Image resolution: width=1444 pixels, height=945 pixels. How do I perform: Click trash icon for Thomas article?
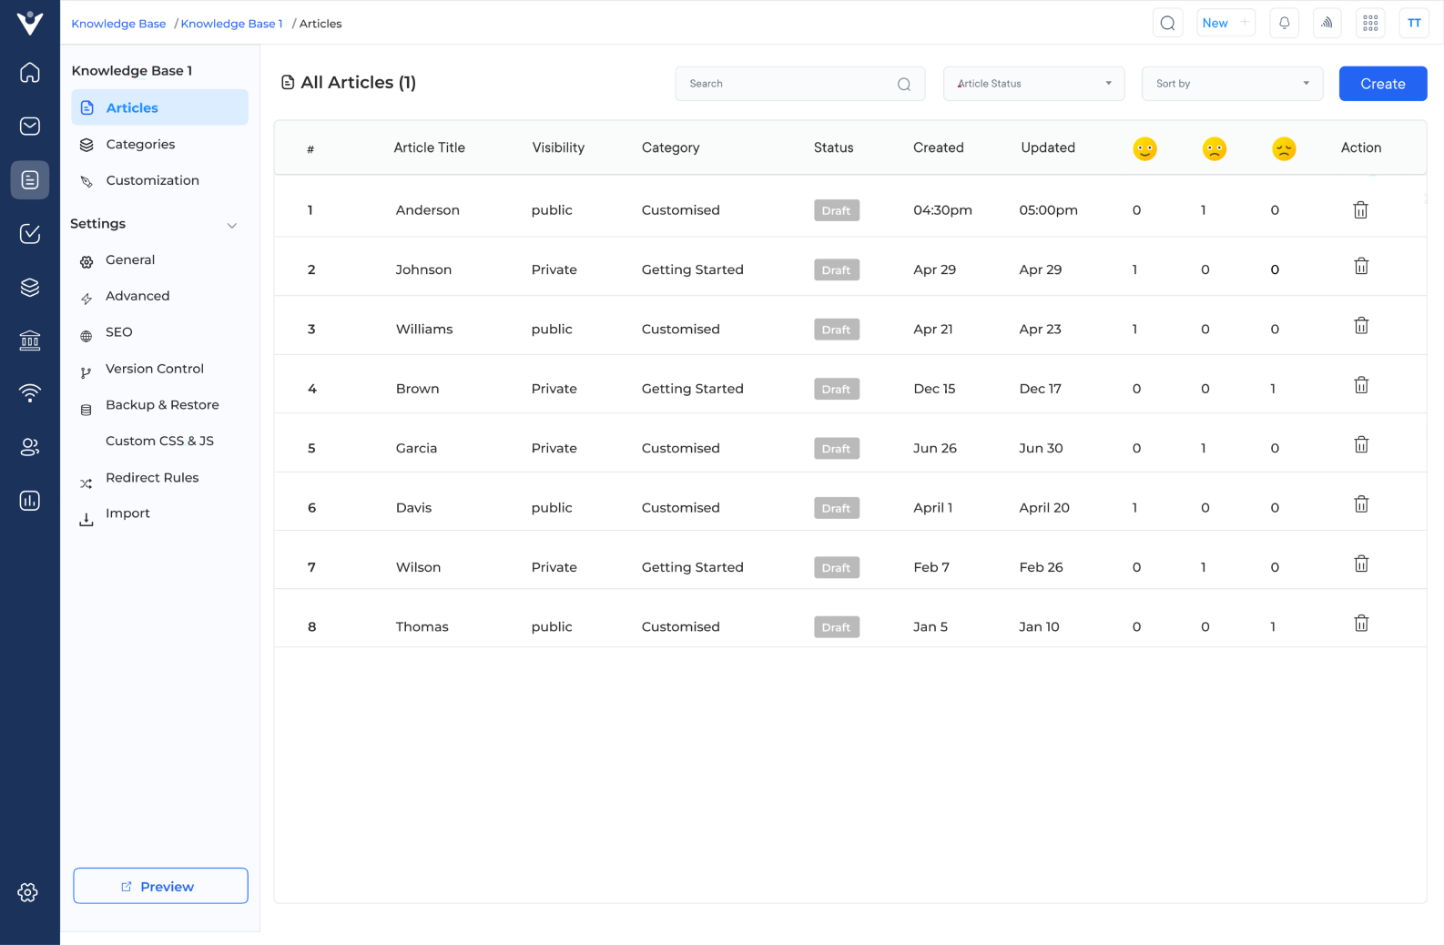tap(1360, 624)
